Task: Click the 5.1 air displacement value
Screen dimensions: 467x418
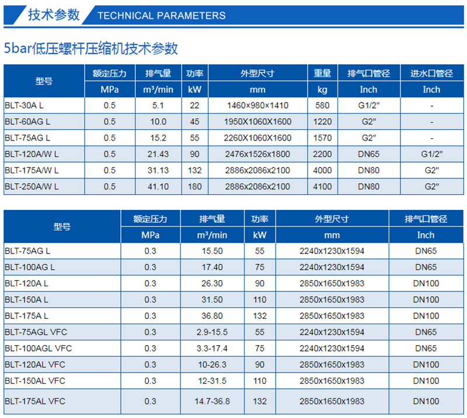Action: [158, 106]
